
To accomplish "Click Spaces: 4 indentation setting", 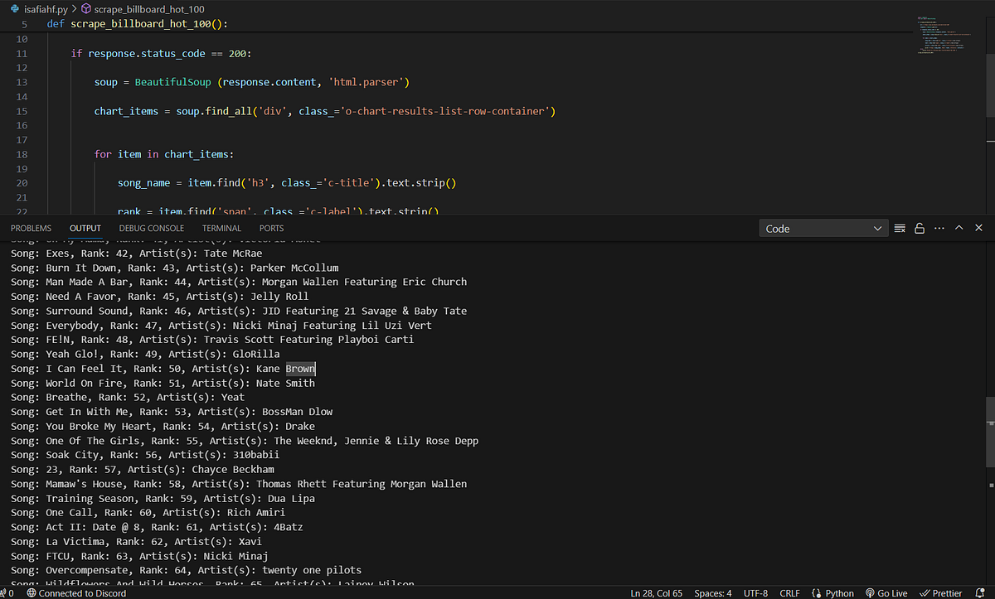I will click(712, 593).
